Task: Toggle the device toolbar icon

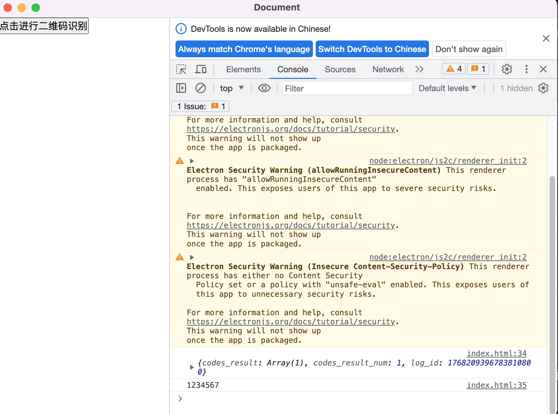Action: click(201, 69)
